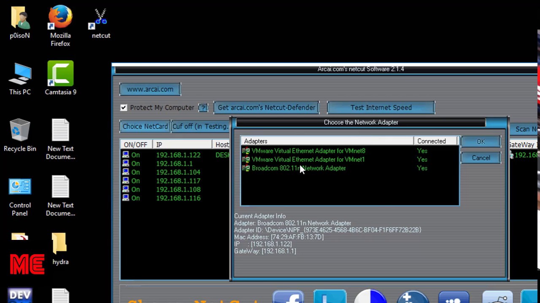The width and height of the screenshot is (540, 303).
Task: Click the Connected column header
Action: click(436, 141)
